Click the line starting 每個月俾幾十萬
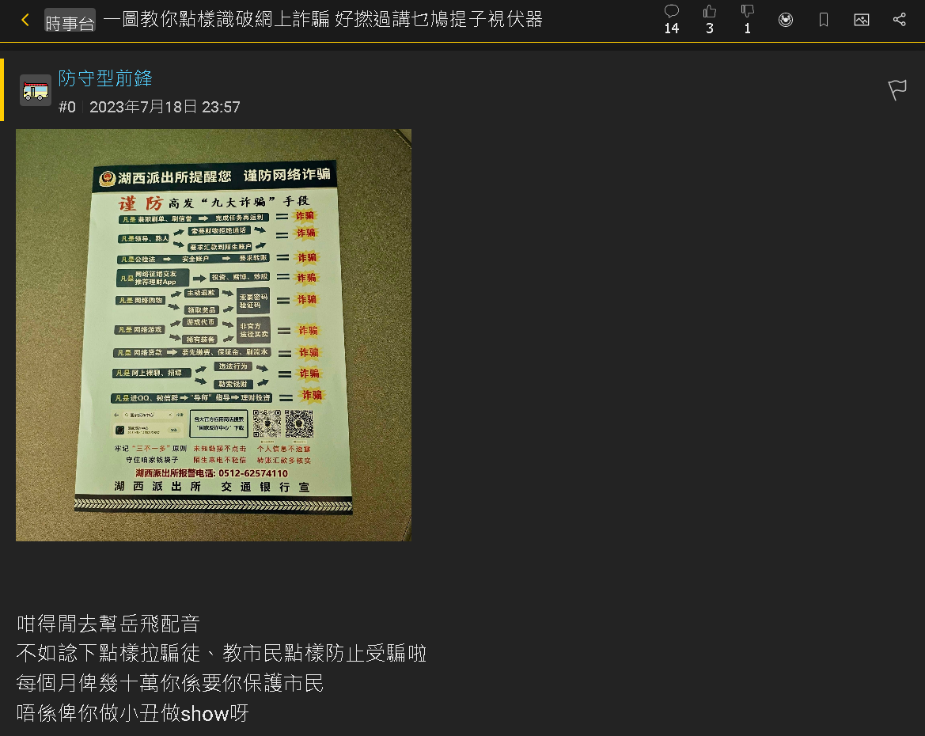Image resolution: width=925 pixels, height=736 pixels. (170, 684)
